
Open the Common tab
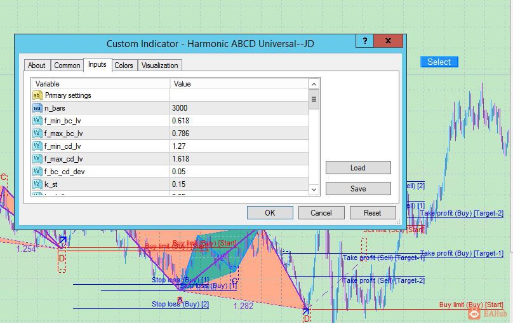[67, 65]
